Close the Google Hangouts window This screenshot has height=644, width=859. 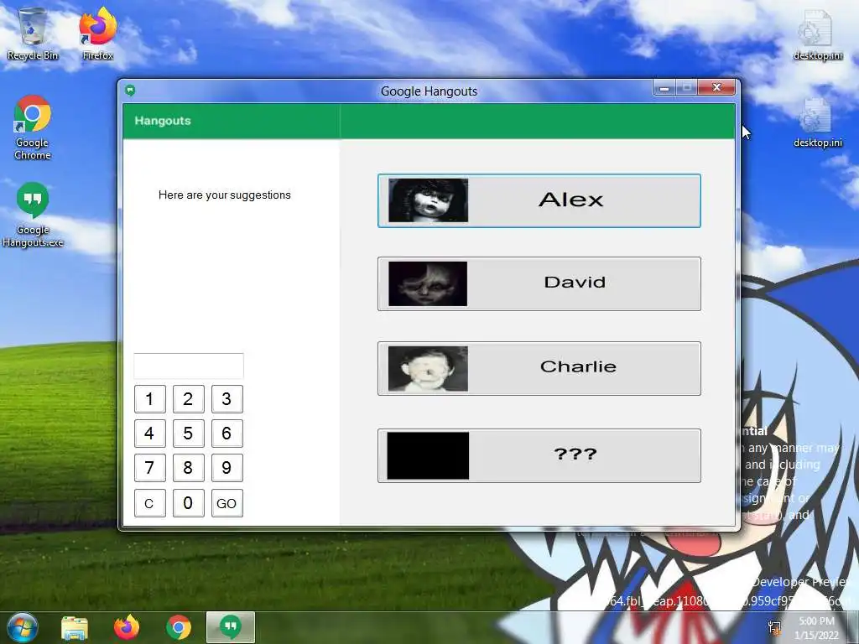(x=716, y=87)
